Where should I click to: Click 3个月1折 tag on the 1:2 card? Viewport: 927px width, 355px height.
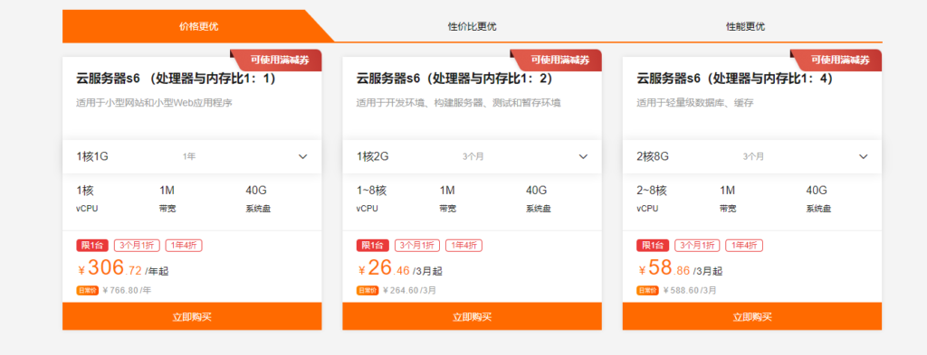pyautogui.click(x=417, y=246)
